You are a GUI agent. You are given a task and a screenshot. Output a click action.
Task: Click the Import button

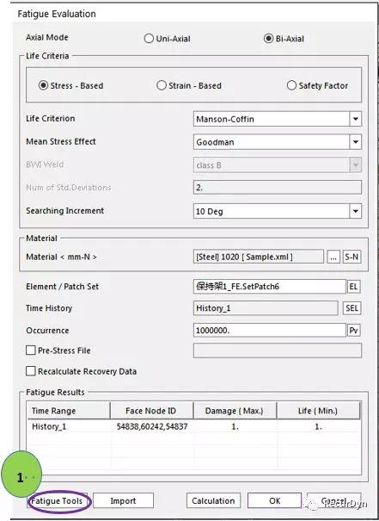123,500
